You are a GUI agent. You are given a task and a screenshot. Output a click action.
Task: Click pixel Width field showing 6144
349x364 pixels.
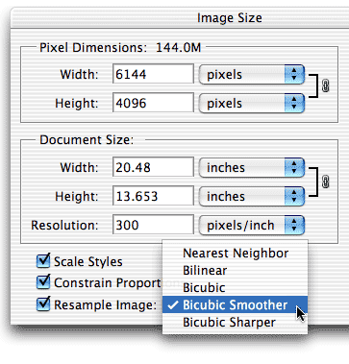(153, 74)
